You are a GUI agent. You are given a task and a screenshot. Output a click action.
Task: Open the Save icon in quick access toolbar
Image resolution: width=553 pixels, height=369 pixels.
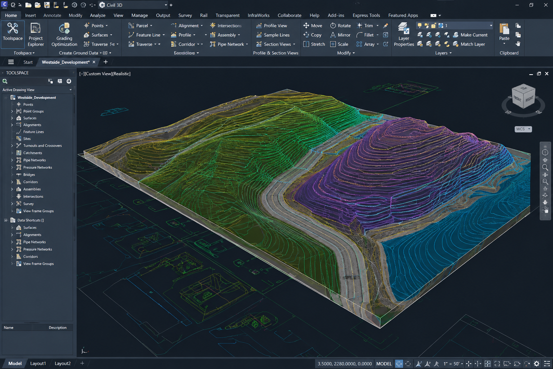coord(47,5)
